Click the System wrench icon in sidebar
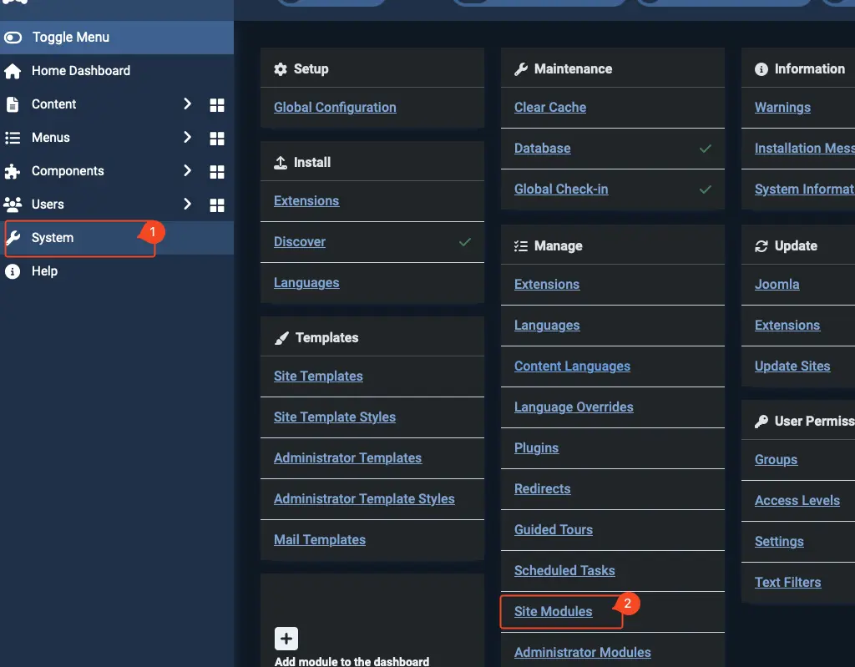The image size is (855, 667). coord(13,238)
